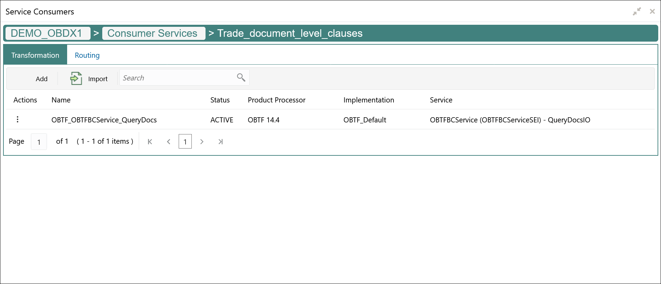Switch to the Routing tab
661x284 pixels.
pyautogui.click(x=87, y=55)
